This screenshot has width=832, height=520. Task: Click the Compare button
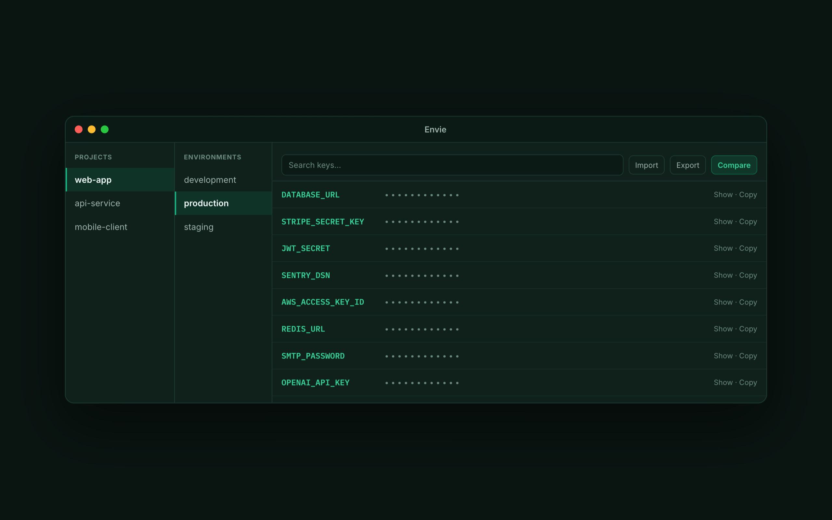point(734,165)
